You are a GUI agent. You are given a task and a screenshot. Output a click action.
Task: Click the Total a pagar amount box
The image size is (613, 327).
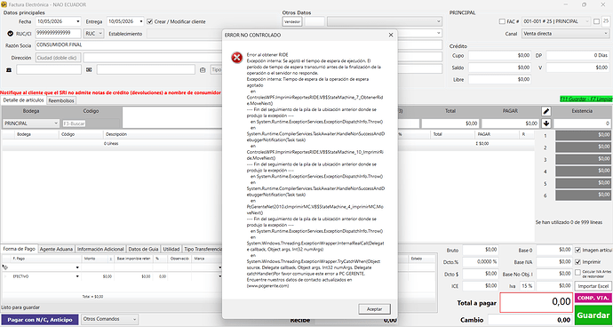(537, 302)
